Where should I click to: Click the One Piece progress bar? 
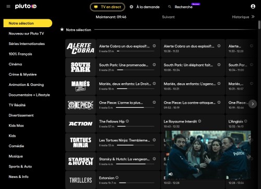click(x=135, y=108)
